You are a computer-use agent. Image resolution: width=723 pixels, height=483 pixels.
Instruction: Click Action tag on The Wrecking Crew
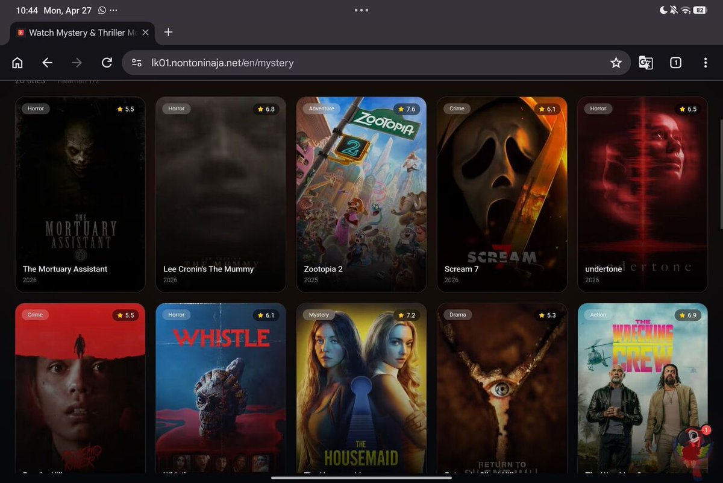tap(598, 315)
